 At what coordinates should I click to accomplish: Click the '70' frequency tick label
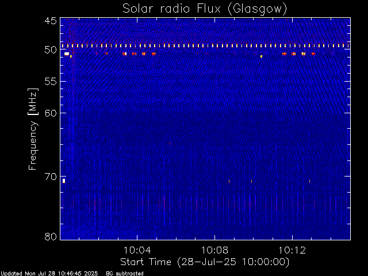(51, 177)
